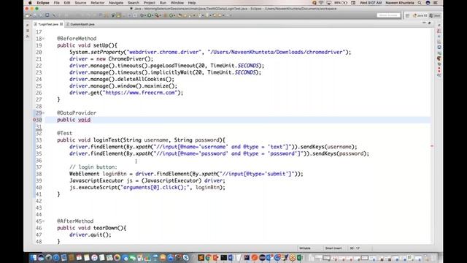Place cursor after 'public void' on line 30

tap(90, 120)
